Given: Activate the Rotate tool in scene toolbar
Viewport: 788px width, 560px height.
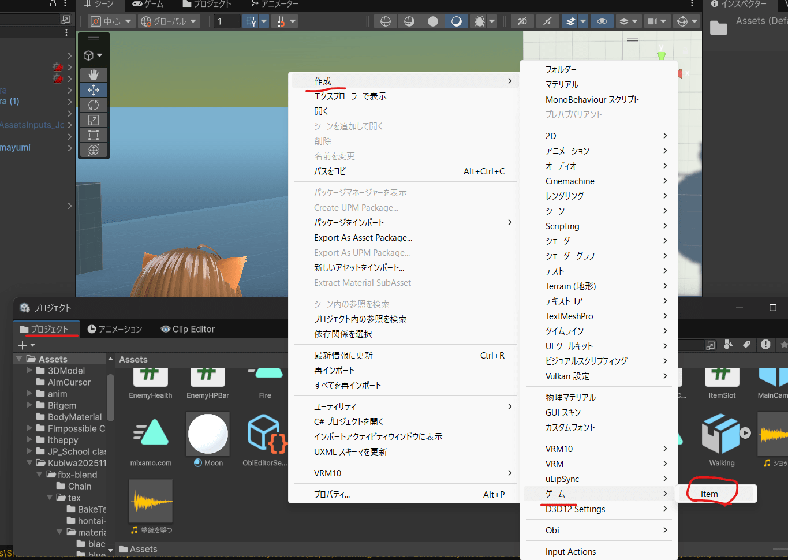Looking at the screenshot, I should click(x=94, y=105).
